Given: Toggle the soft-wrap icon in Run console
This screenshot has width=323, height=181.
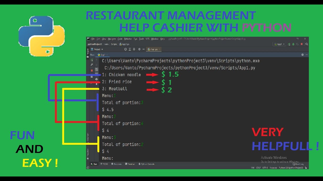Looking at the screenshot, I should tap(96, 70).
